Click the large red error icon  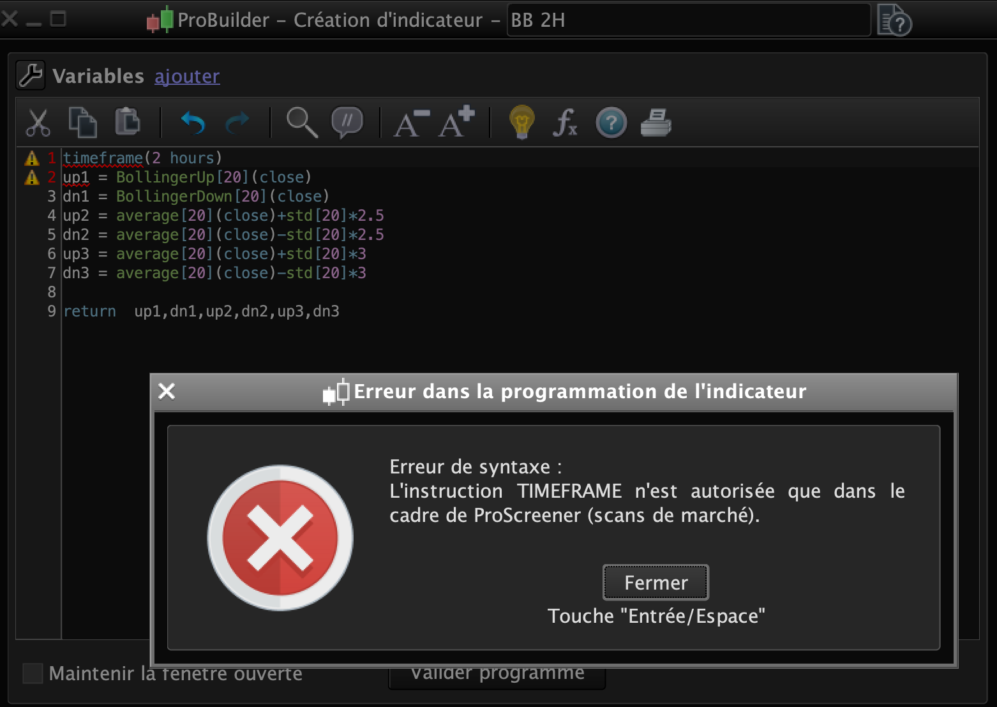click(x=280, y=538)
